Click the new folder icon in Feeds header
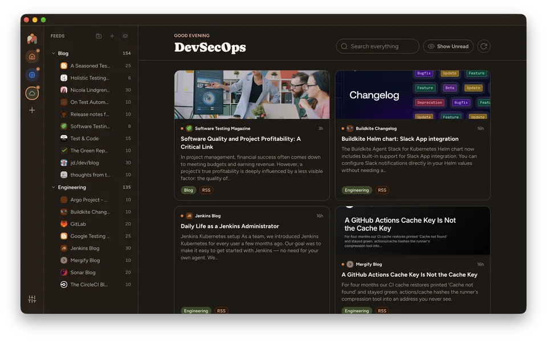The height and width of the screenshot is (341, 547). 99,36
